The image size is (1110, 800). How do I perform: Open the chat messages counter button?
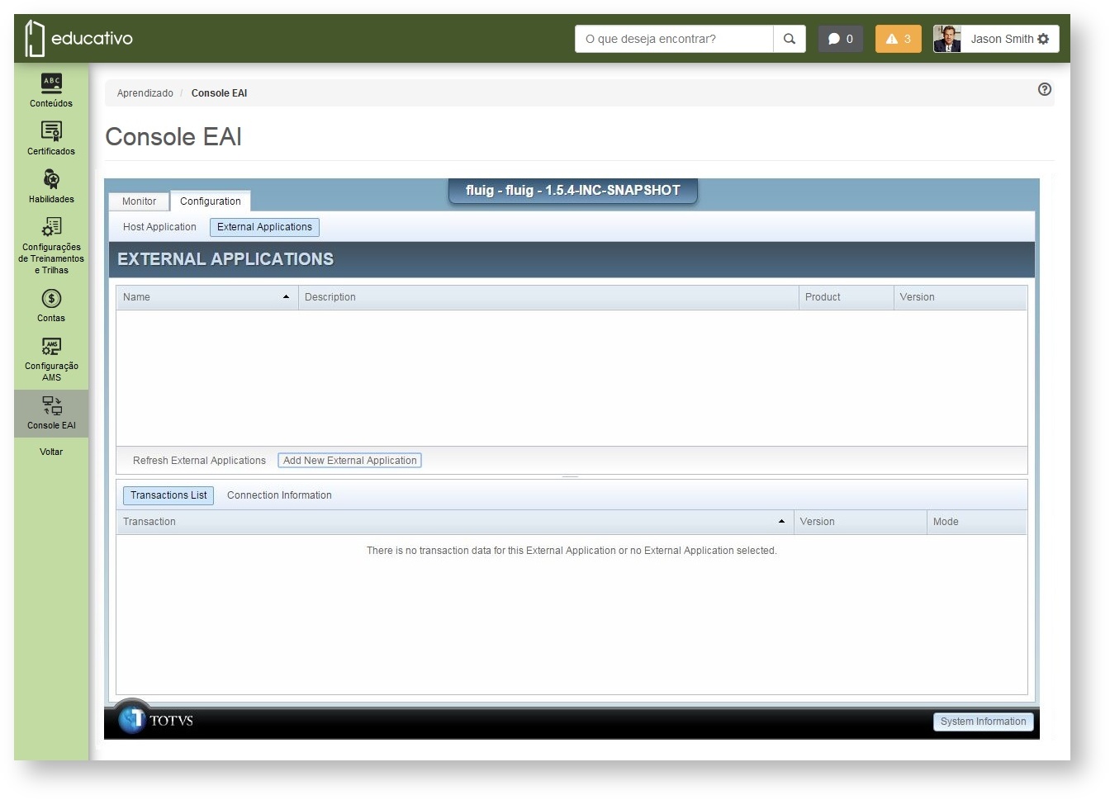point(841,39)
